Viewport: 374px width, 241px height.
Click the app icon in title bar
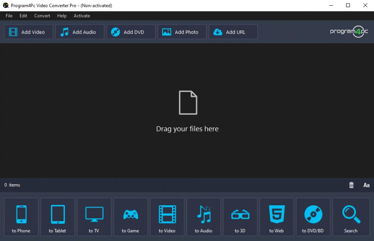(6, 5)
